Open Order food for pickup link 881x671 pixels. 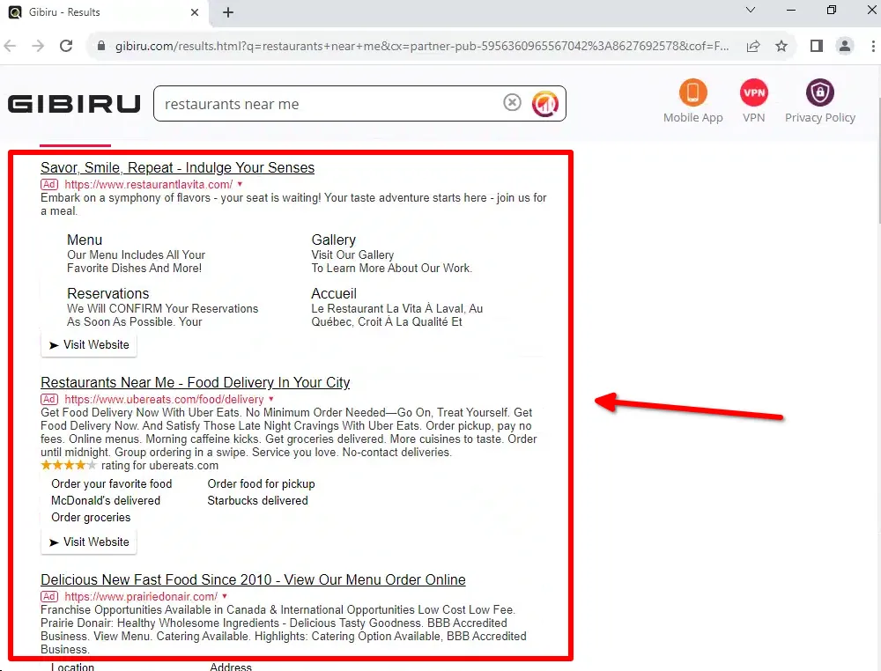(262, 484)
